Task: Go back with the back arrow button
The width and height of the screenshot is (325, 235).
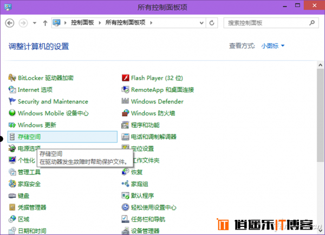Action: 10,23
